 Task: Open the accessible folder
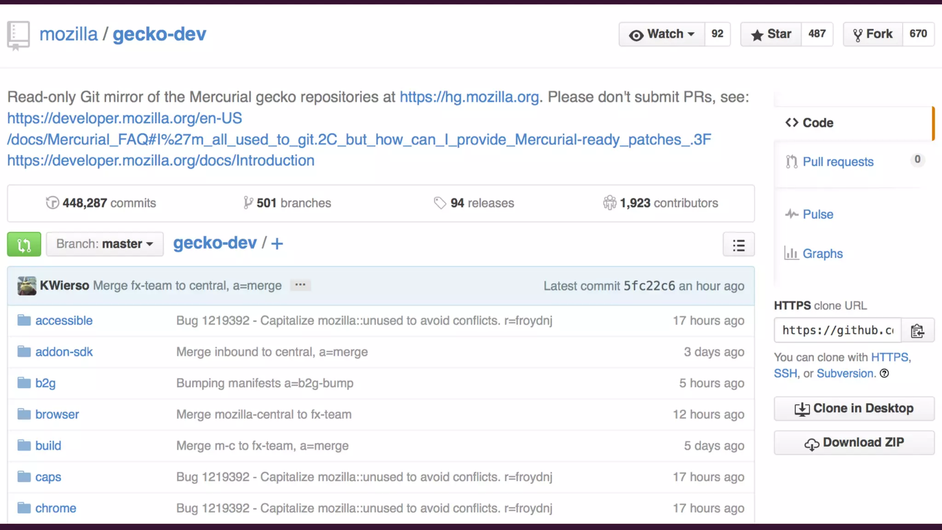64,321
